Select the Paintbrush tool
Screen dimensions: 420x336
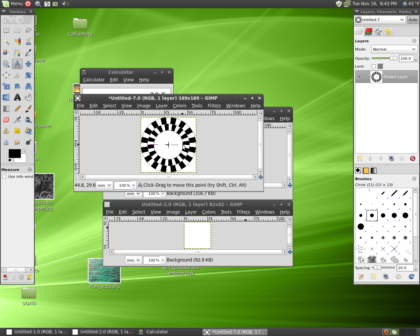[x=28, y=108]
